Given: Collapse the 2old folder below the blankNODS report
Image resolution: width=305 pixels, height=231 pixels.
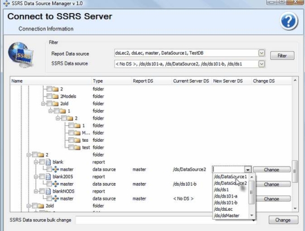Looking at the screenshot, I should point(29,206).
